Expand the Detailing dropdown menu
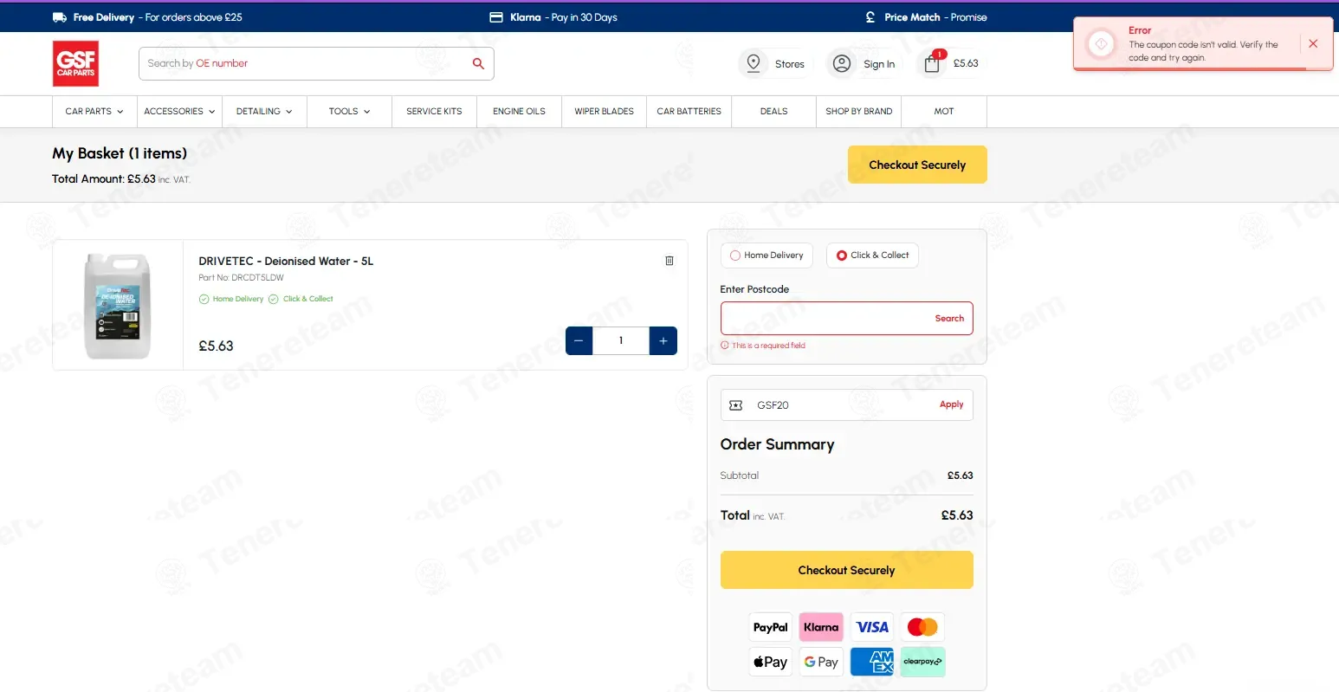The image size is (1339, 692). 264,112
